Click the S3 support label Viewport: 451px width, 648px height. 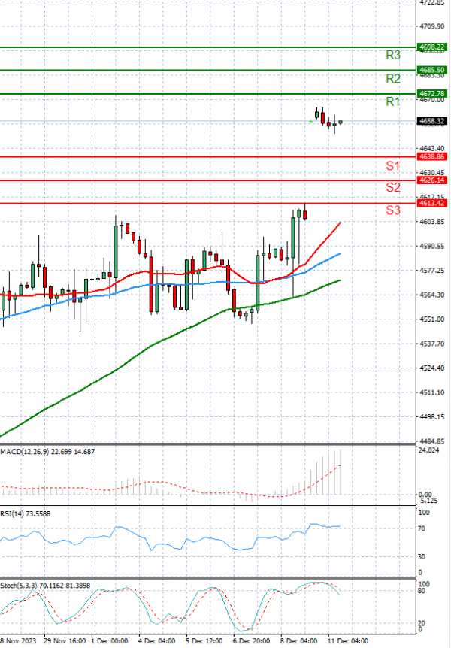[392, 210]
